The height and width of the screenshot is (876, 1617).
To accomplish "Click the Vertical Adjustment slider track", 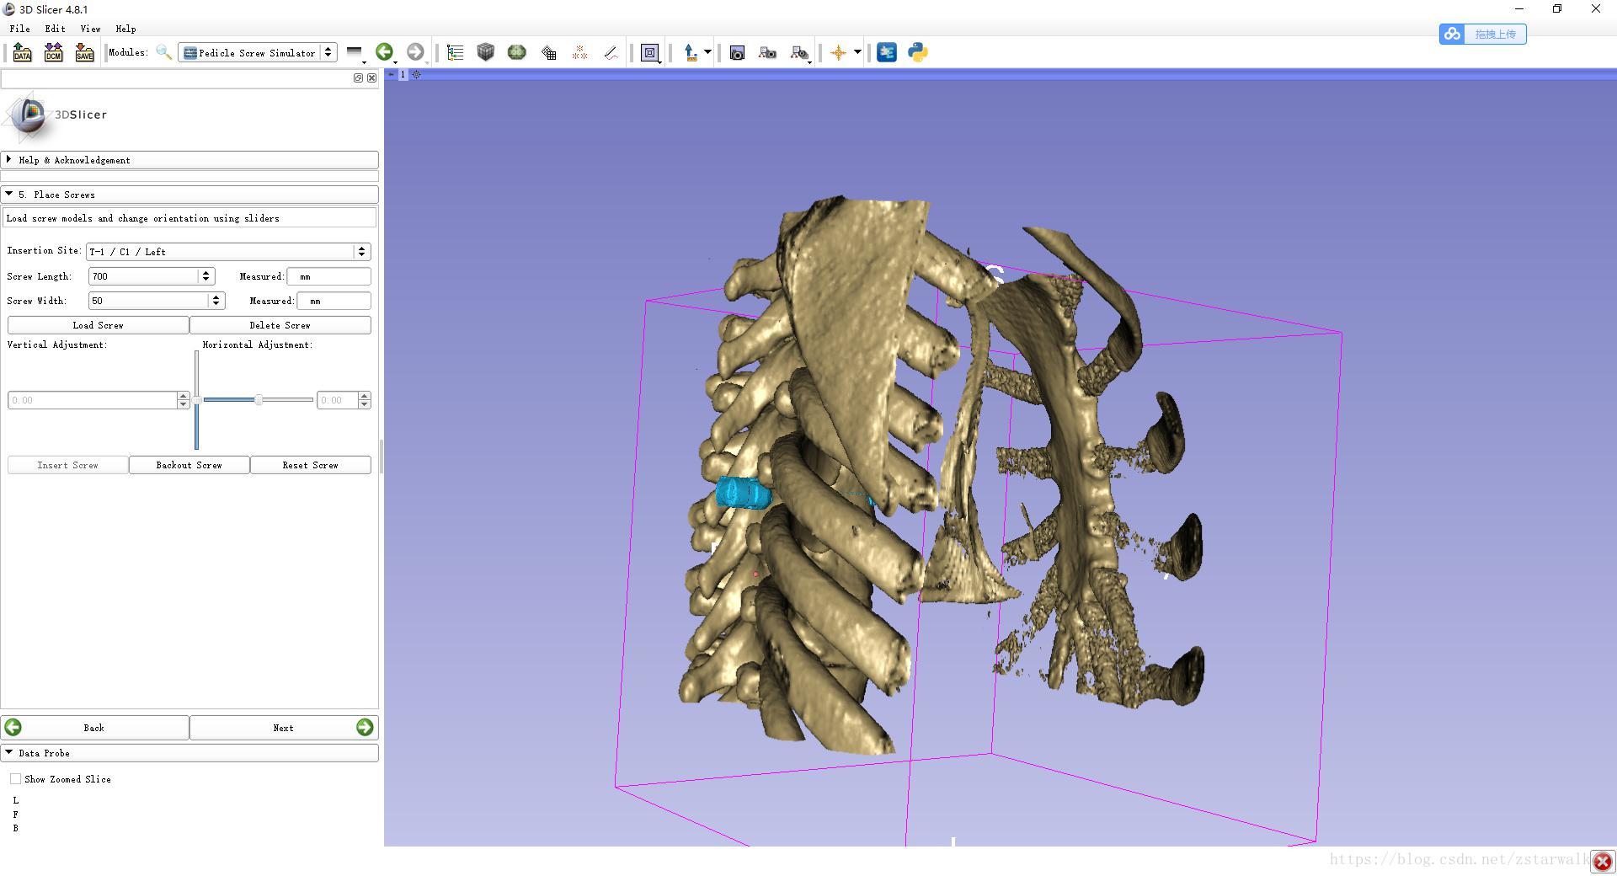I will 196,400.
